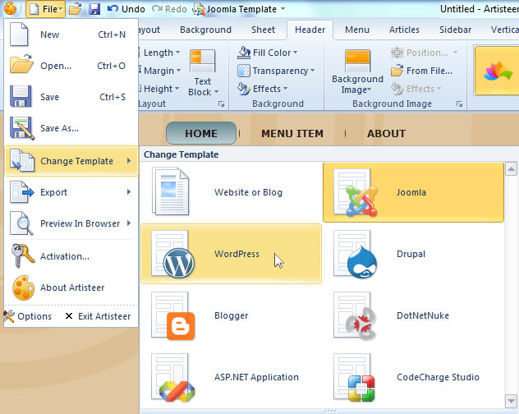Open the Text Block dropdown
The height and width of the screenshot is (414, 519).
pyautogui.click(x=203, y=73)
